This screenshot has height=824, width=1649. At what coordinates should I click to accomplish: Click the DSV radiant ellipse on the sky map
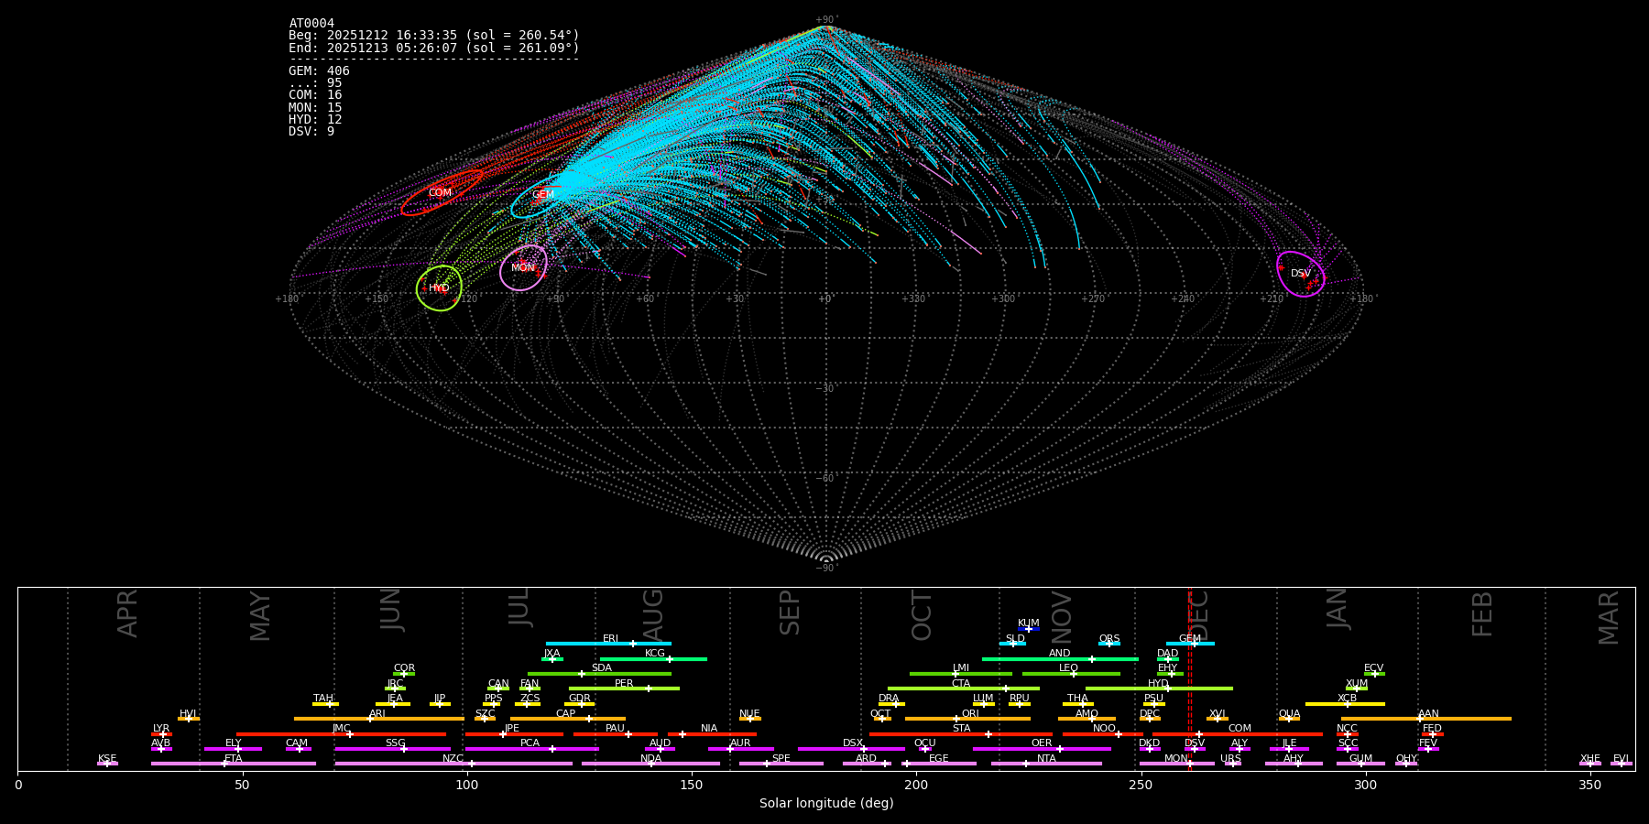coord(1301,274)
